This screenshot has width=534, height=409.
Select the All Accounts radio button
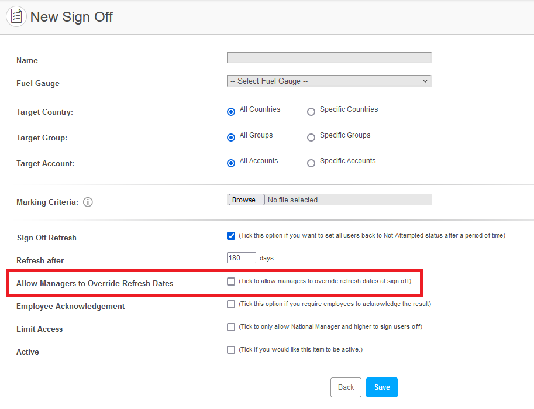231,163
